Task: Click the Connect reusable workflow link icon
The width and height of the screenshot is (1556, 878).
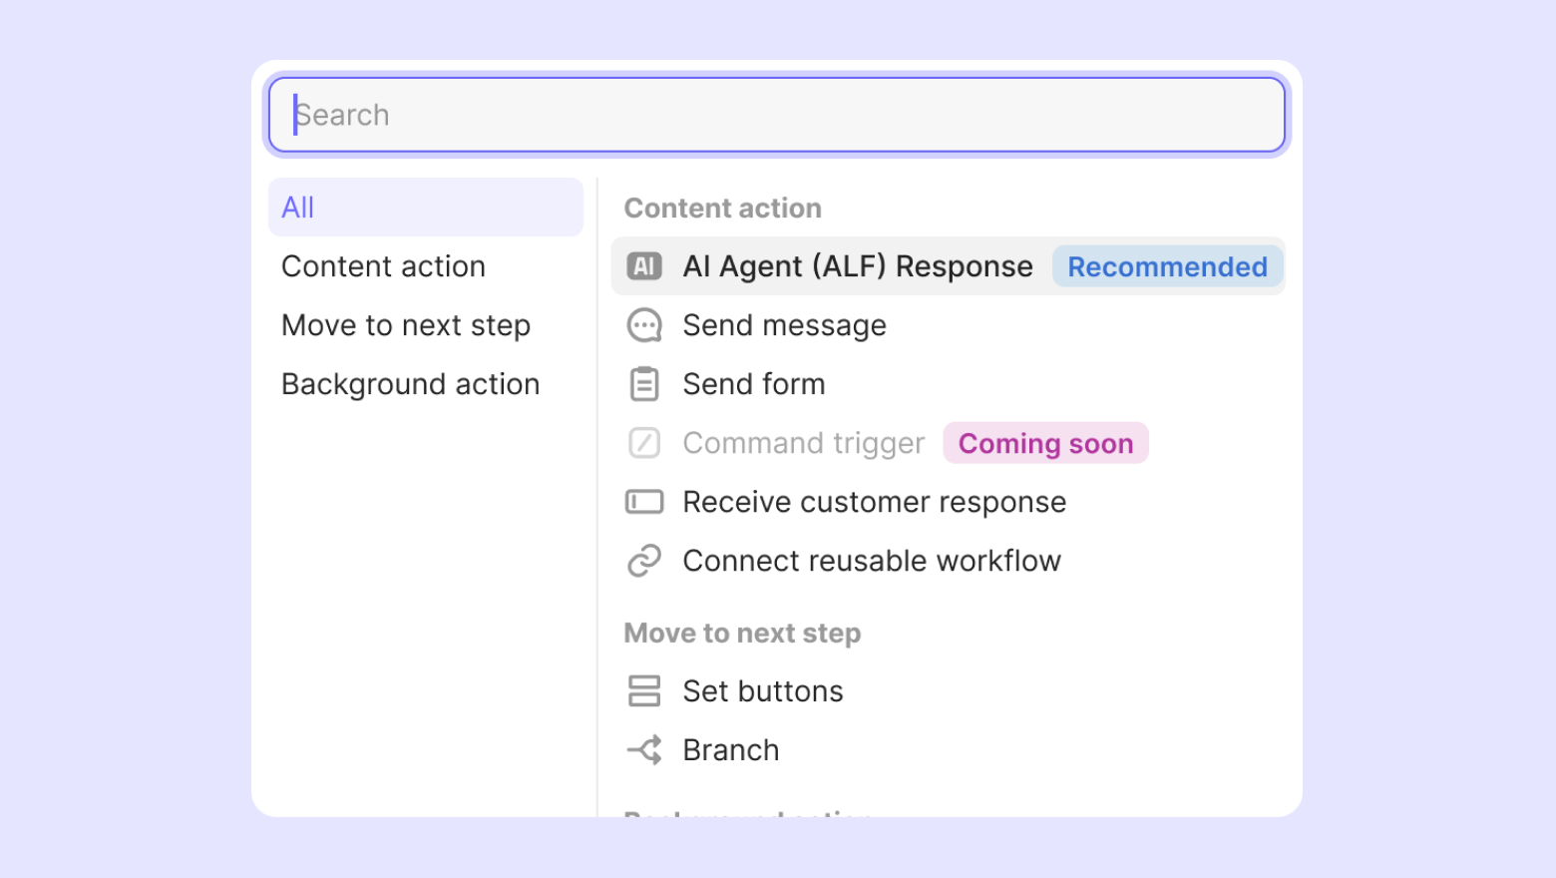Action: point(644,561)
